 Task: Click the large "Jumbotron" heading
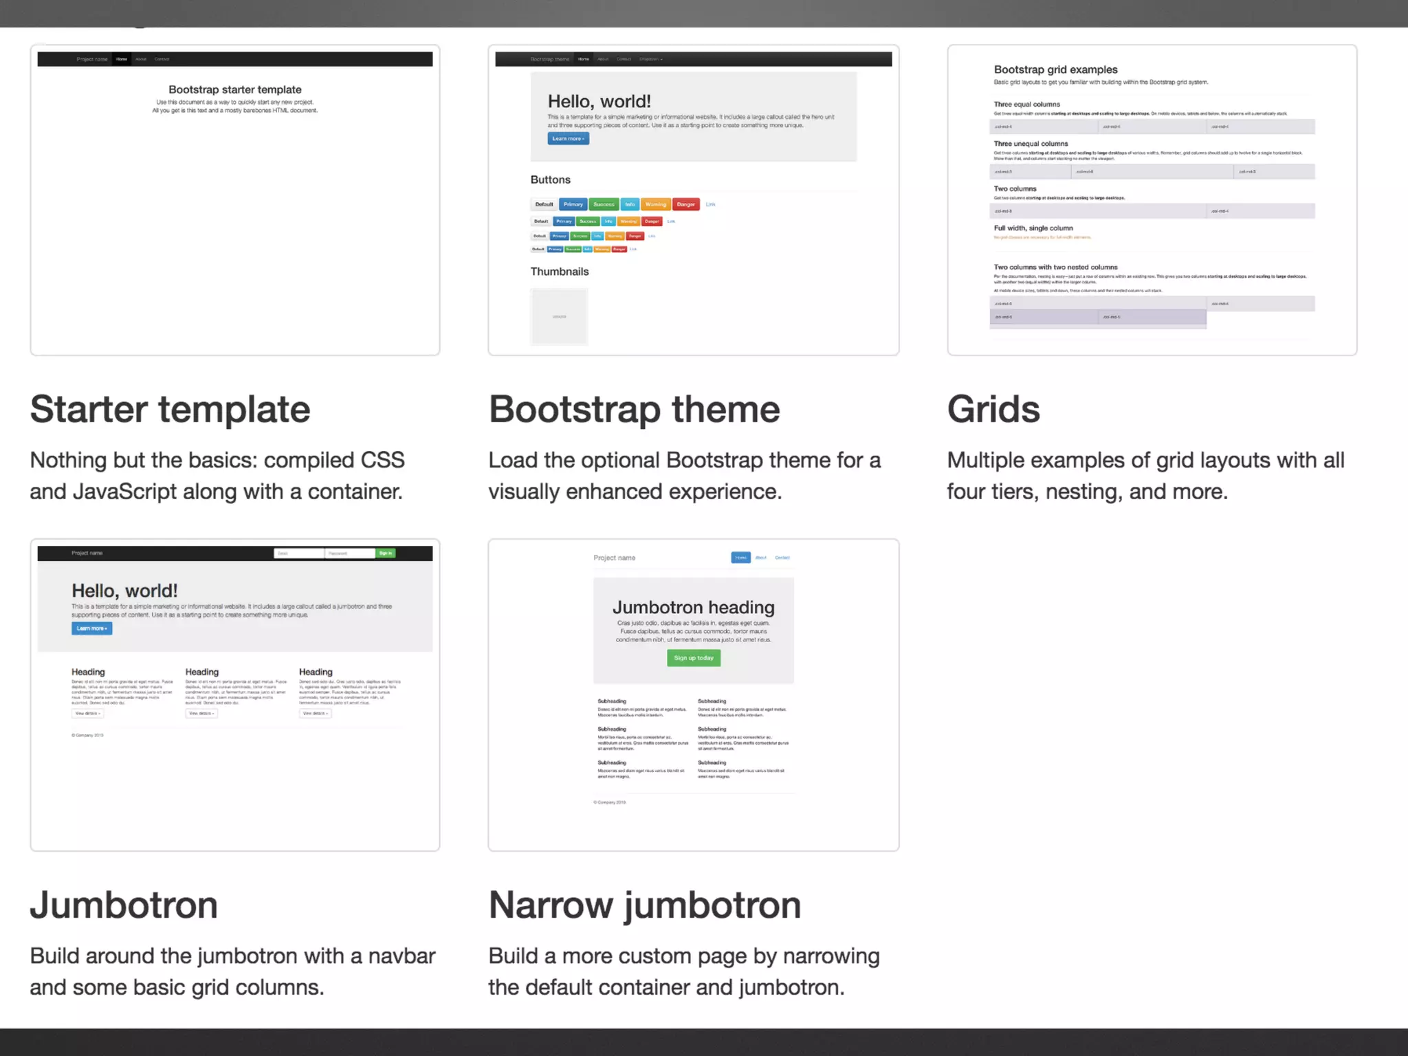124,905
